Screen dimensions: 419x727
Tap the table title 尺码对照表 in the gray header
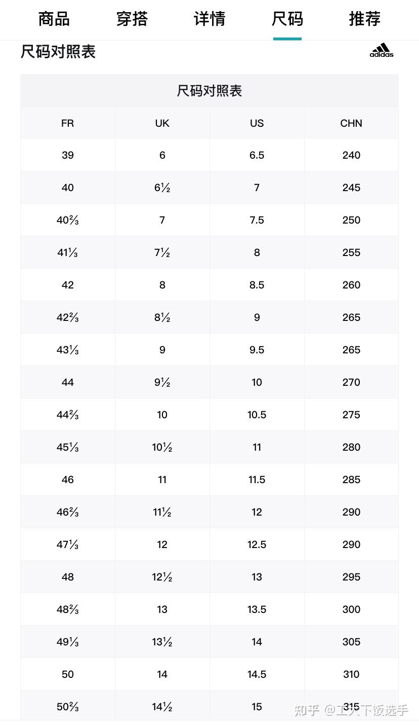209,91
